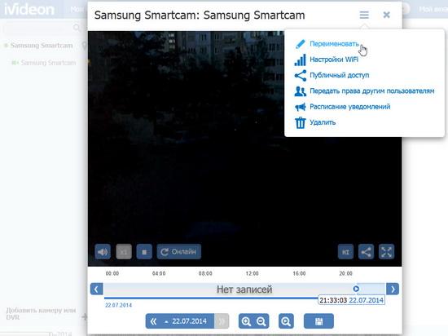Click the 22.07.2014 date under the timeline
The height and width of the screenshot is (336, 448).
(118, 305)
